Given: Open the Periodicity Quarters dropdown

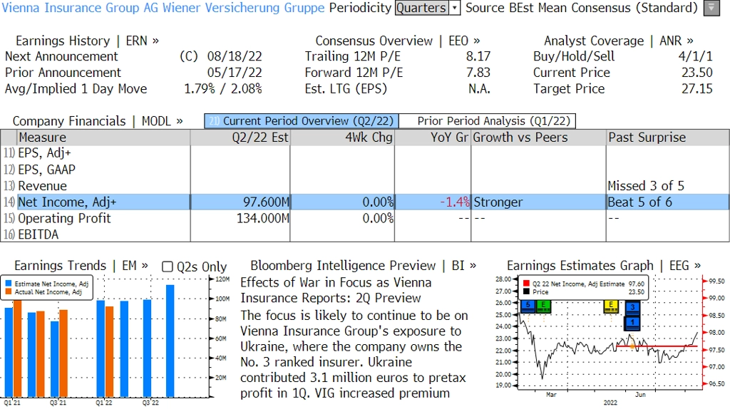Looking at the screenshot, I should [428, 8].
